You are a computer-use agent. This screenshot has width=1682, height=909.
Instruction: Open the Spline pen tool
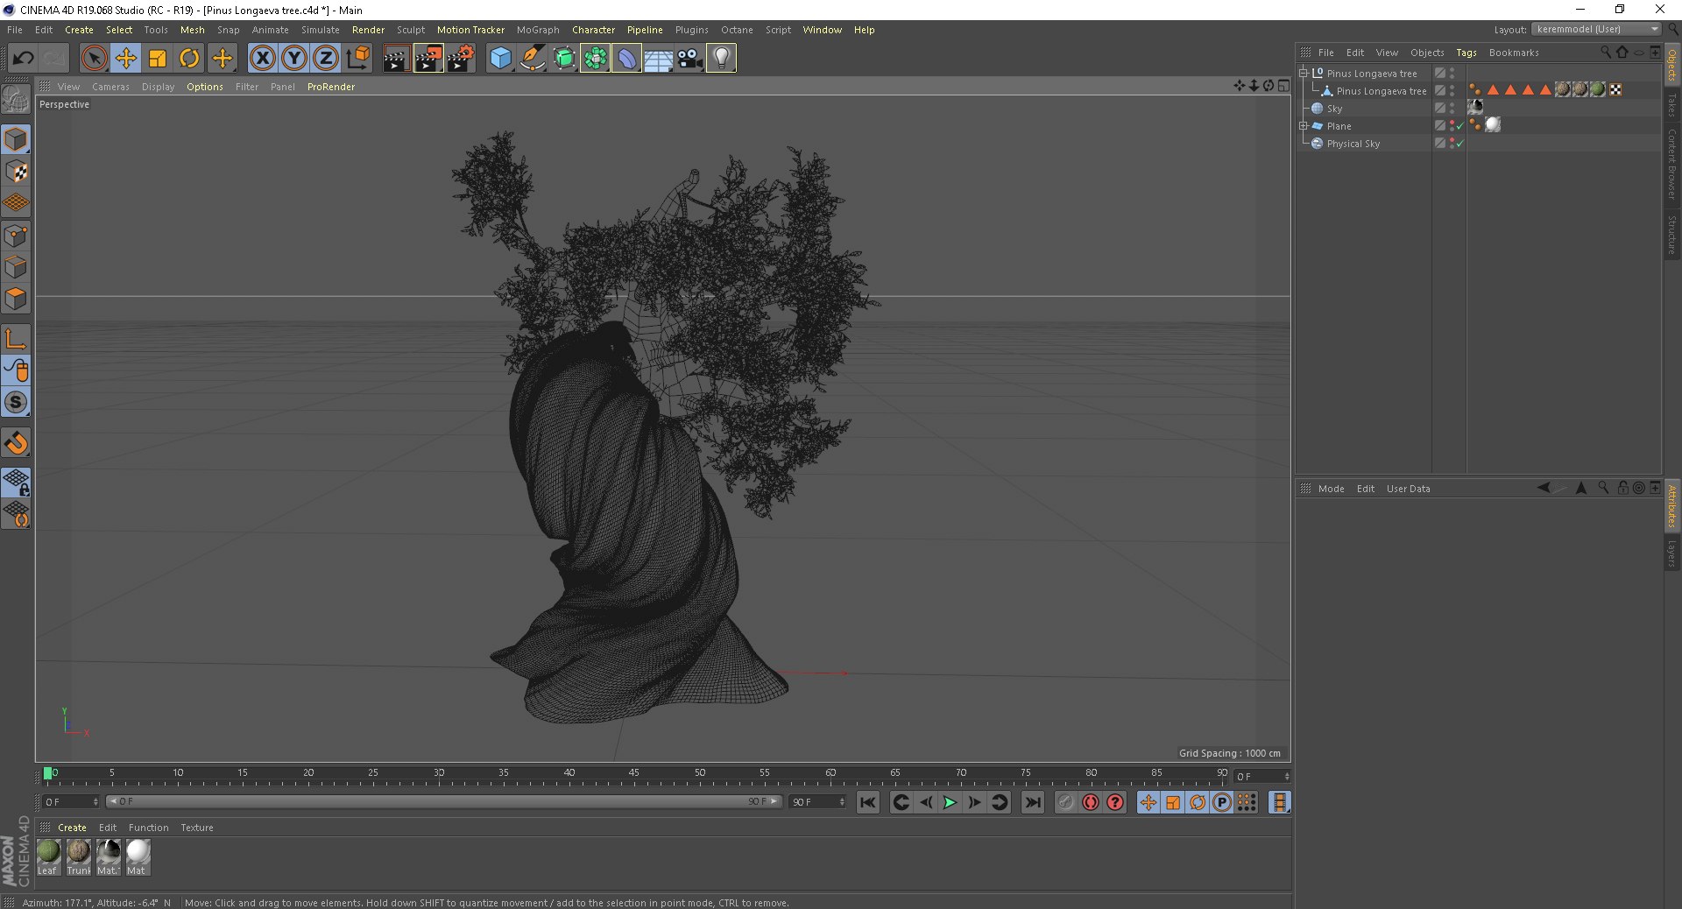(x=532, y=59)
